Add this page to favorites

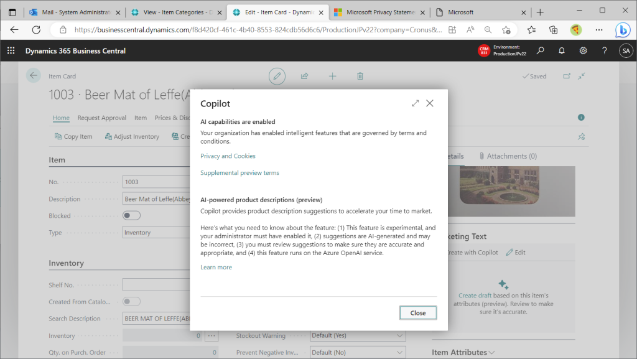506,30
